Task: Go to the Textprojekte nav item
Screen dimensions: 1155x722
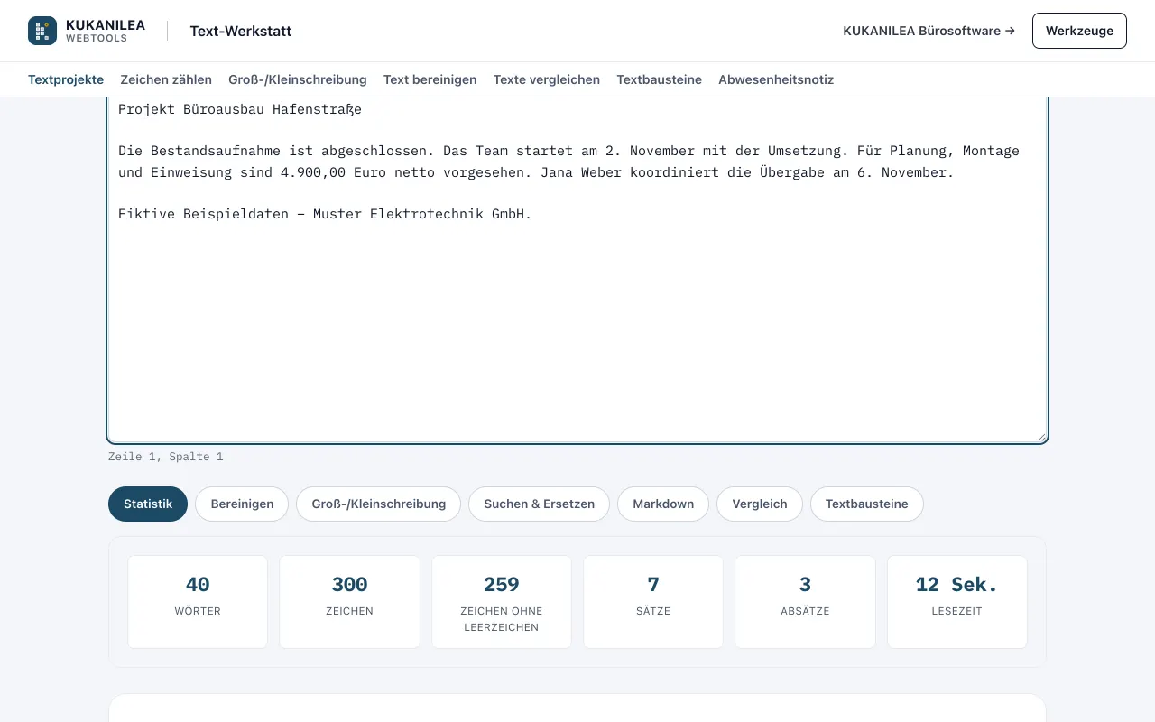Action: pos(66,79)
